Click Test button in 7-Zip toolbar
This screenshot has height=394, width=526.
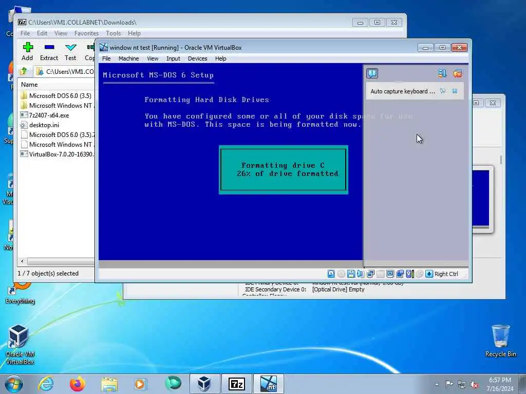coord(70,51)
